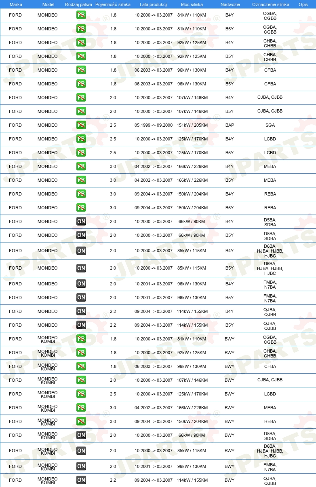Select PB icon in Mondeo Kombi CFBA row
Viewport: 316px width, 487px height.
(x=81, y=367)
